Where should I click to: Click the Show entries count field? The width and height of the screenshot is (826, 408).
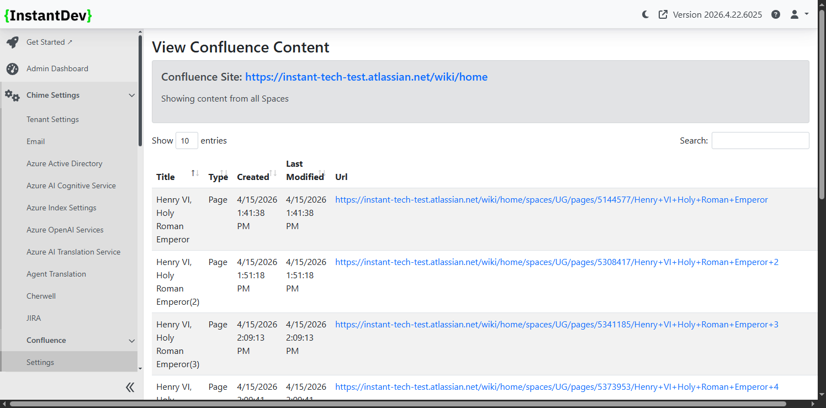coord(187,141)
